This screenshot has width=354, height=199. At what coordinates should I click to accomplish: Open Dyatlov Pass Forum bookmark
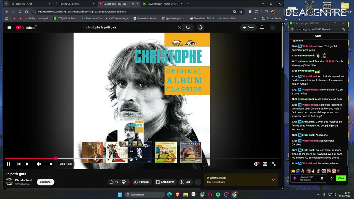[146, 19]
